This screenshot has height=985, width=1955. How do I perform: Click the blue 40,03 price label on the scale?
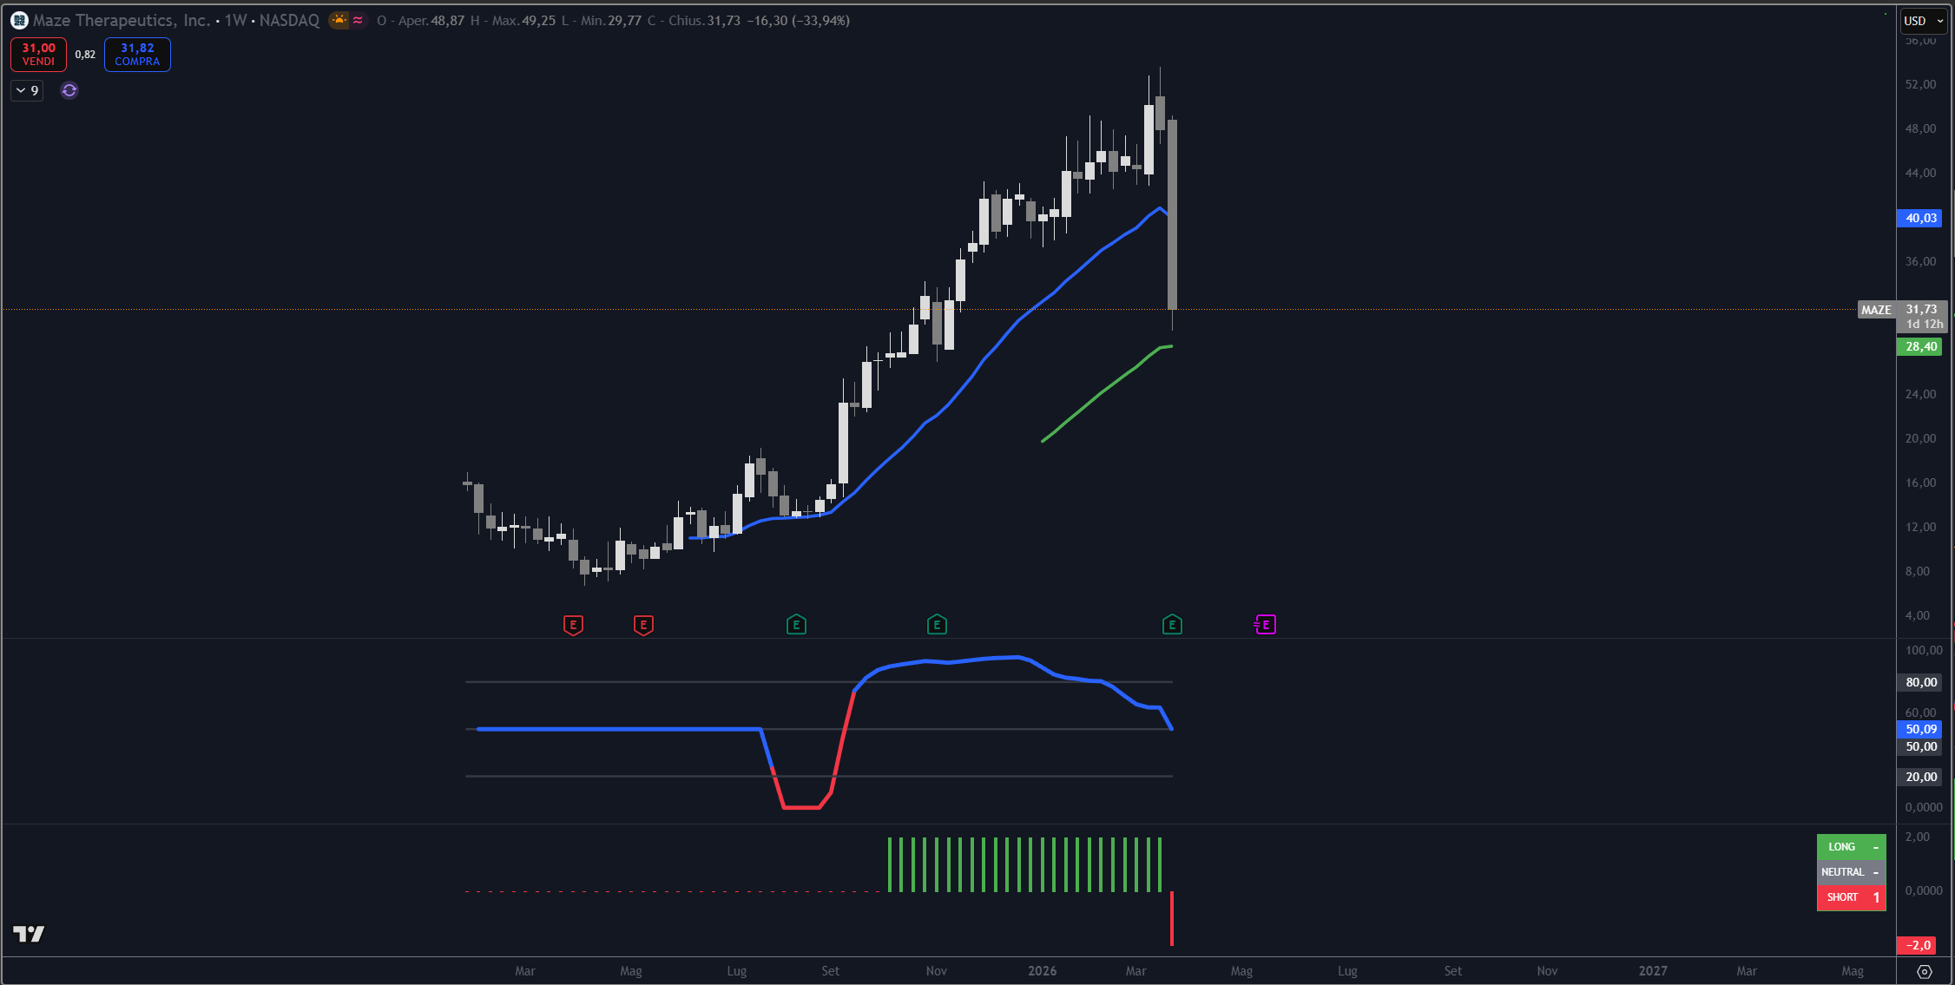pyautogui.click(x=1920, y=218)
